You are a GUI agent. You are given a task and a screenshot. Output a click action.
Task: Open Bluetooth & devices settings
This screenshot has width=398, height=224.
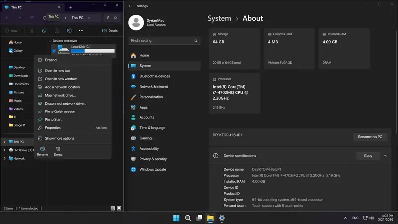pos(165,76)
